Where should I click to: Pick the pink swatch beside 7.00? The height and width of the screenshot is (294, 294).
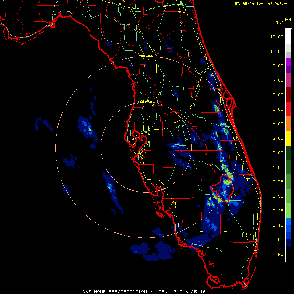(x=288, y=80)
